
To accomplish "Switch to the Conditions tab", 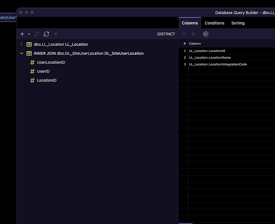I will (214, 23).
